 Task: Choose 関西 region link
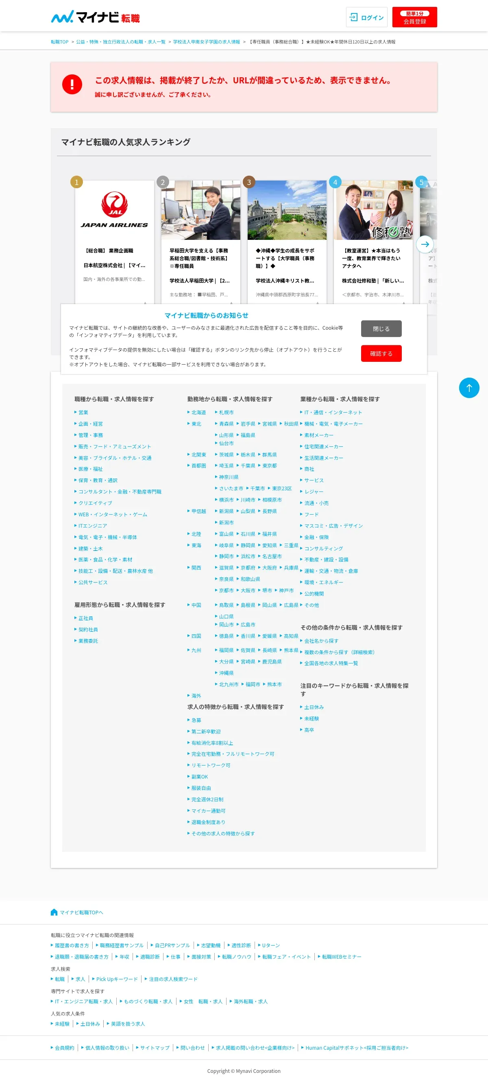coord(196,568)
